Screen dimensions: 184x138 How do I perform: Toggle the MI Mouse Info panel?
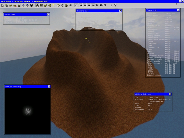[80, 5]
